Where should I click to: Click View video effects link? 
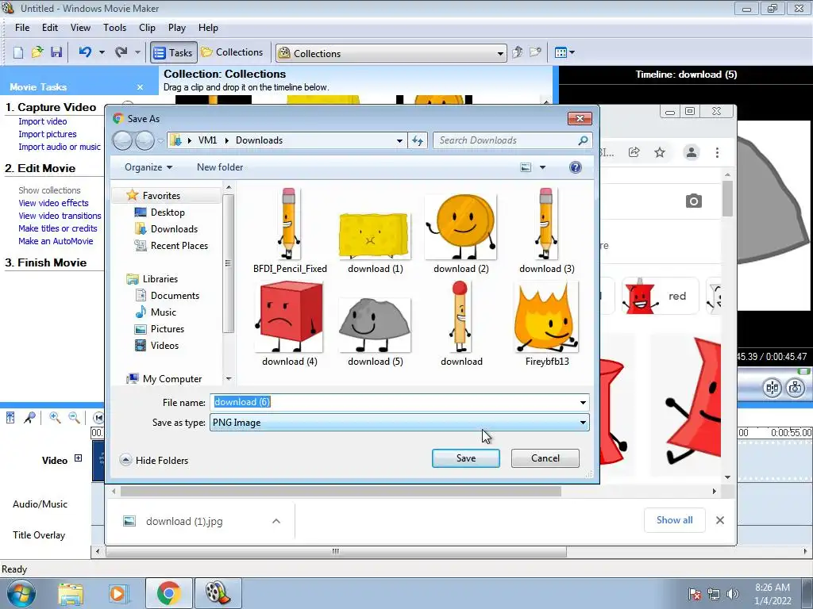53,203
